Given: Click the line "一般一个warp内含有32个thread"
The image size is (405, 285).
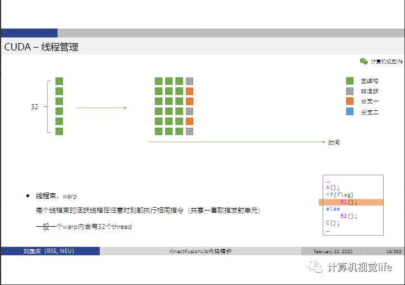Looking at the screenshot, I should 83,227.
